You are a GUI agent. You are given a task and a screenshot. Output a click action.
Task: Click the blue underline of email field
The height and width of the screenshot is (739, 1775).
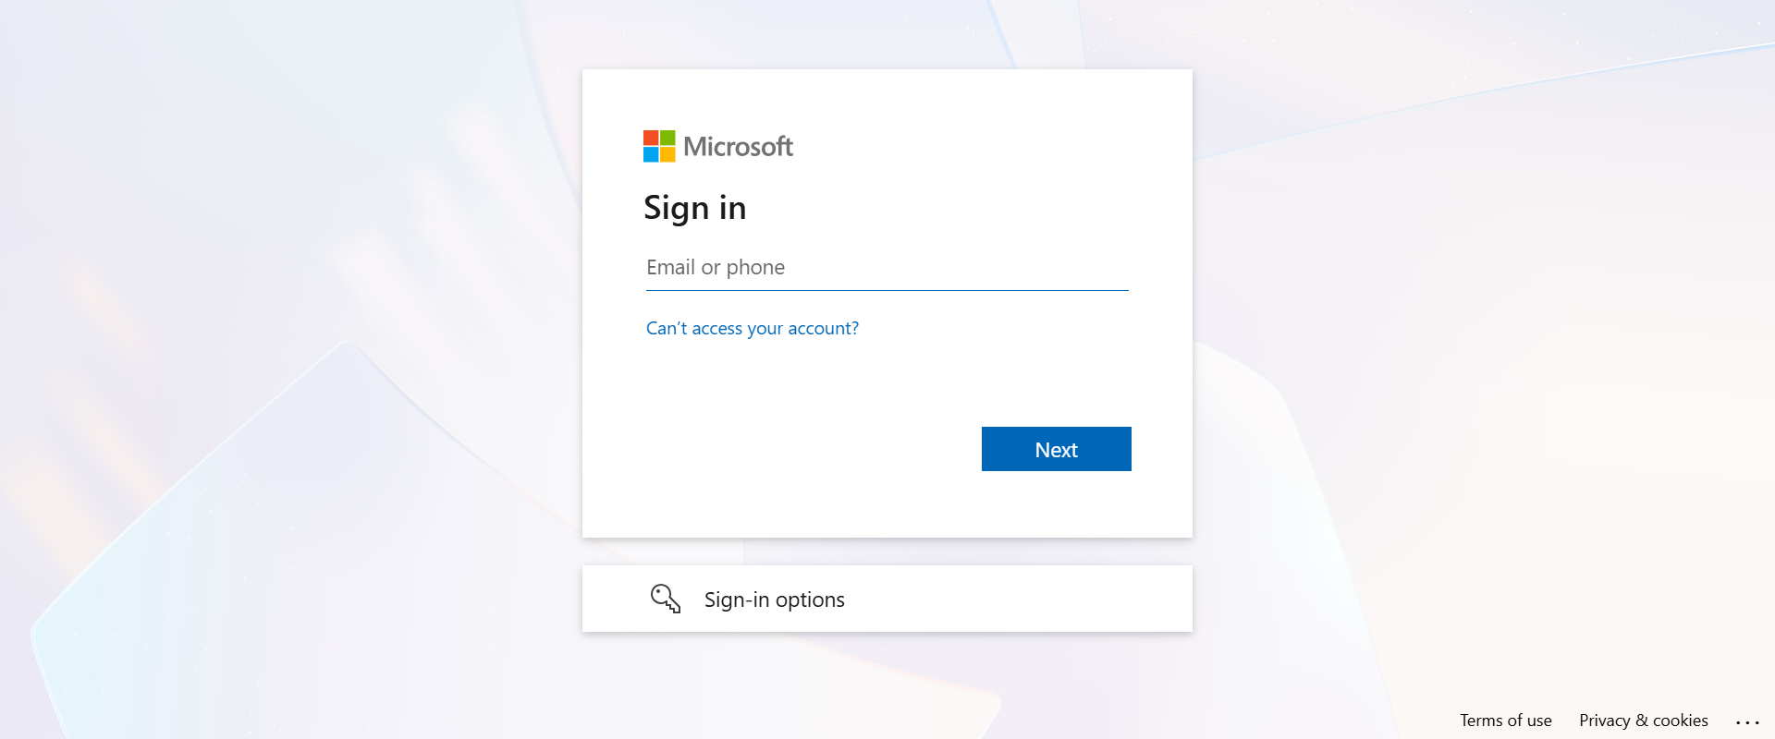[887, 290]
